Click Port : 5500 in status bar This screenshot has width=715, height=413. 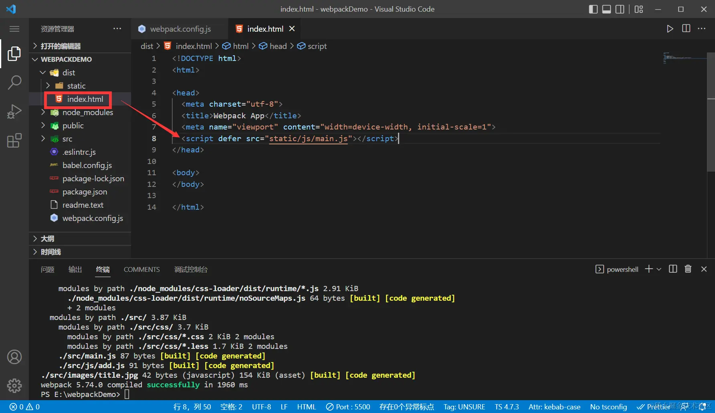(348, 407)
